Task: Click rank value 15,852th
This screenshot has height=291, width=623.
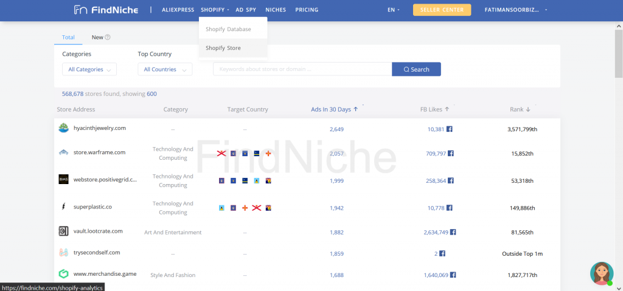Action: pos(523,153)
